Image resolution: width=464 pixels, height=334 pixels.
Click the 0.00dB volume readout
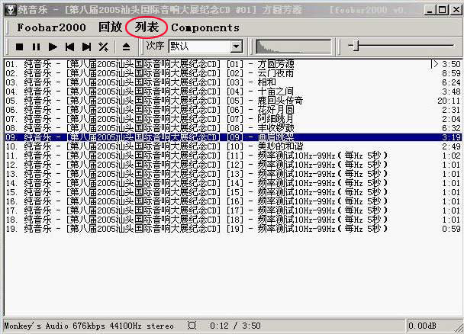coord(422,326)
